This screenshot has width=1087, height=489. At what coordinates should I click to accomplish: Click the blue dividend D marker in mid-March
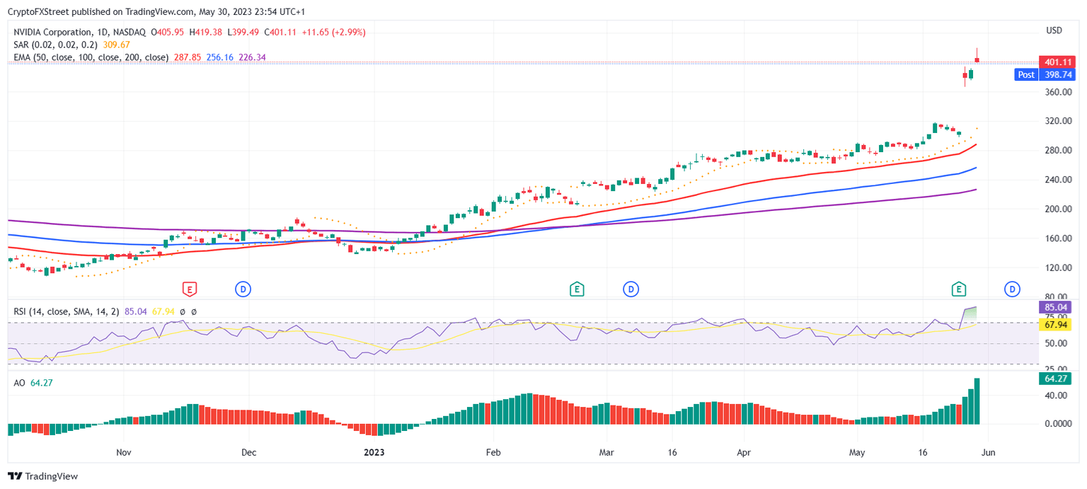(631, 289)
